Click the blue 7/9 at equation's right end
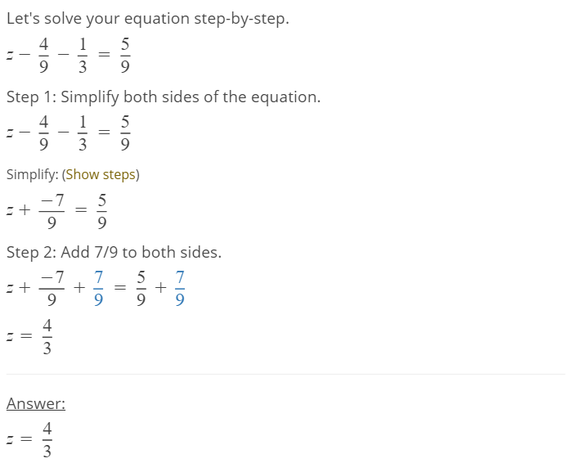This screenshot has width=583, height=463. (x=179, y=288)
